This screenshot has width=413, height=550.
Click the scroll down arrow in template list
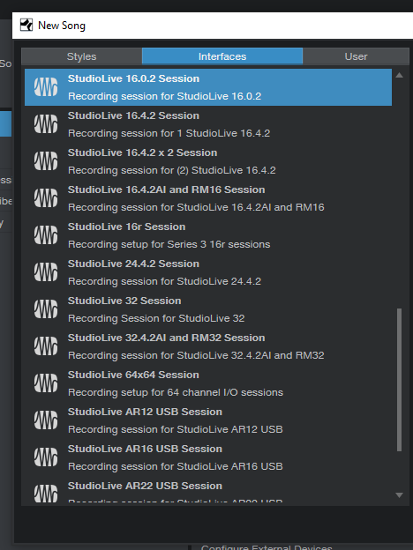point(399,495)
